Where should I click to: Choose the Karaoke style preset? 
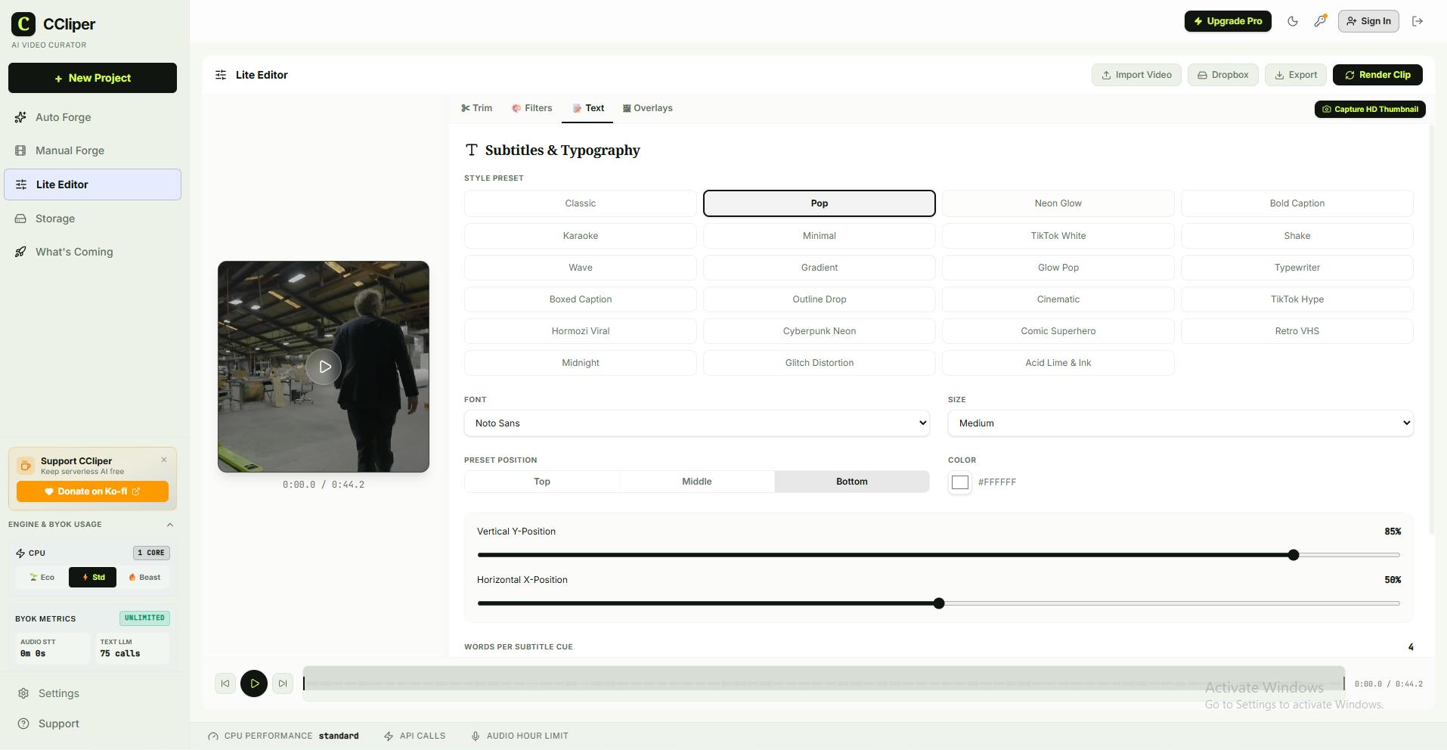(x=580, y=236)
